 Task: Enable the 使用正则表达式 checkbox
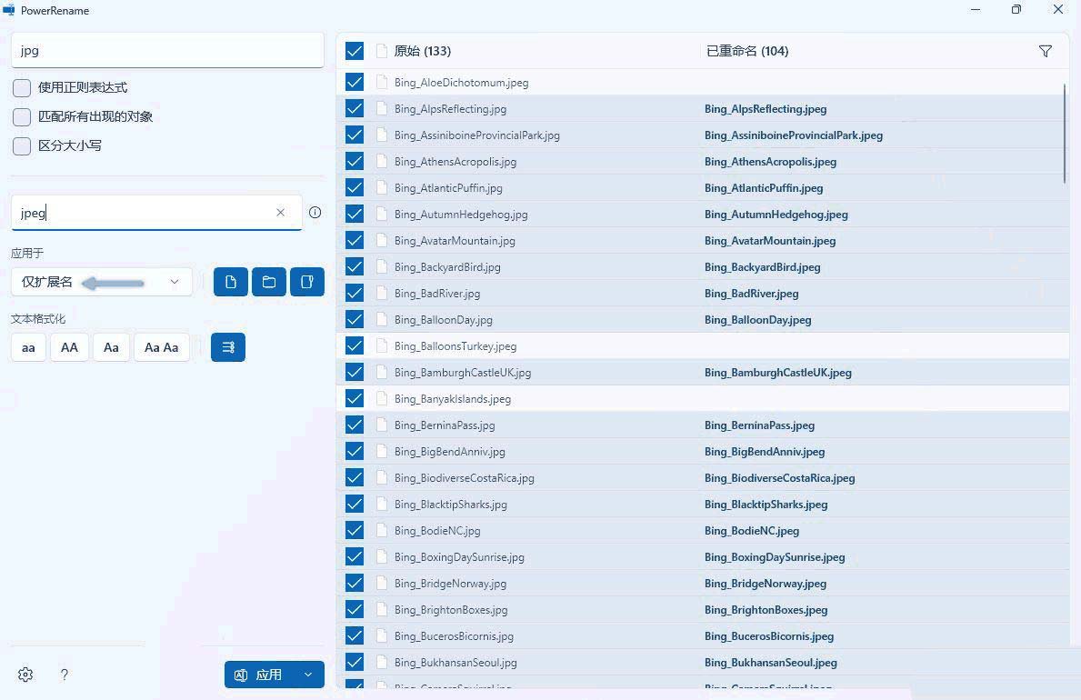tap(22, 88)
